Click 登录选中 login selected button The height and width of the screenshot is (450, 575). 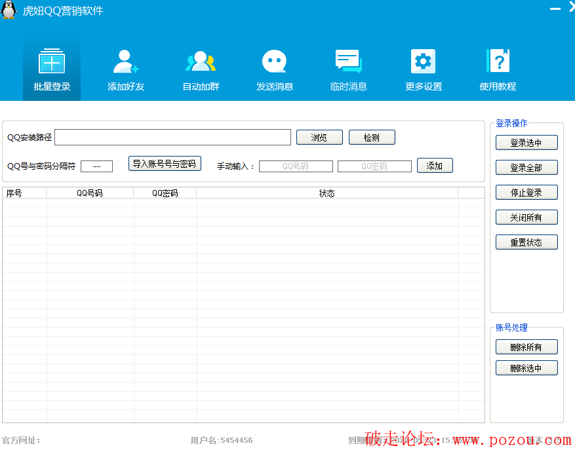(x=526, y=143)
